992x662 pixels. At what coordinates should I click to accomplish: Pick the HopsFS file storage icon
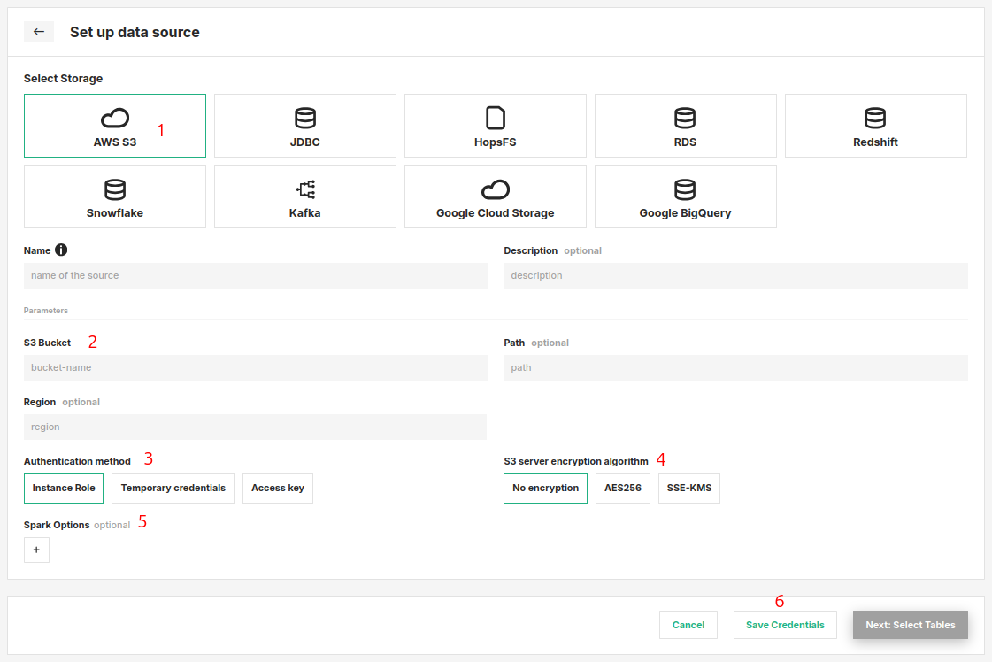click(x=496, y=118)
